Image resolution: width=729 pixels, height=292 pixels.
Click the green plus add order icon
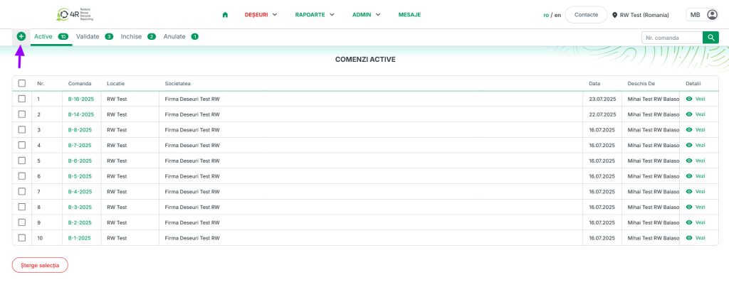tap(21, 36)
